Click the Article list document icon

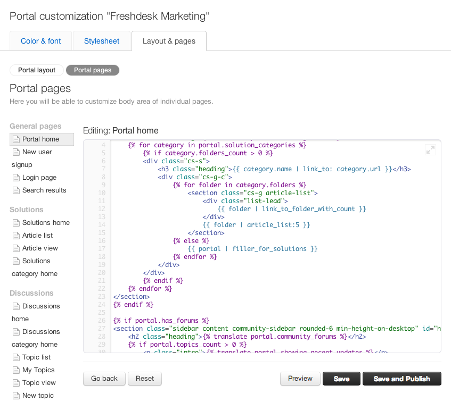[17, 236]
